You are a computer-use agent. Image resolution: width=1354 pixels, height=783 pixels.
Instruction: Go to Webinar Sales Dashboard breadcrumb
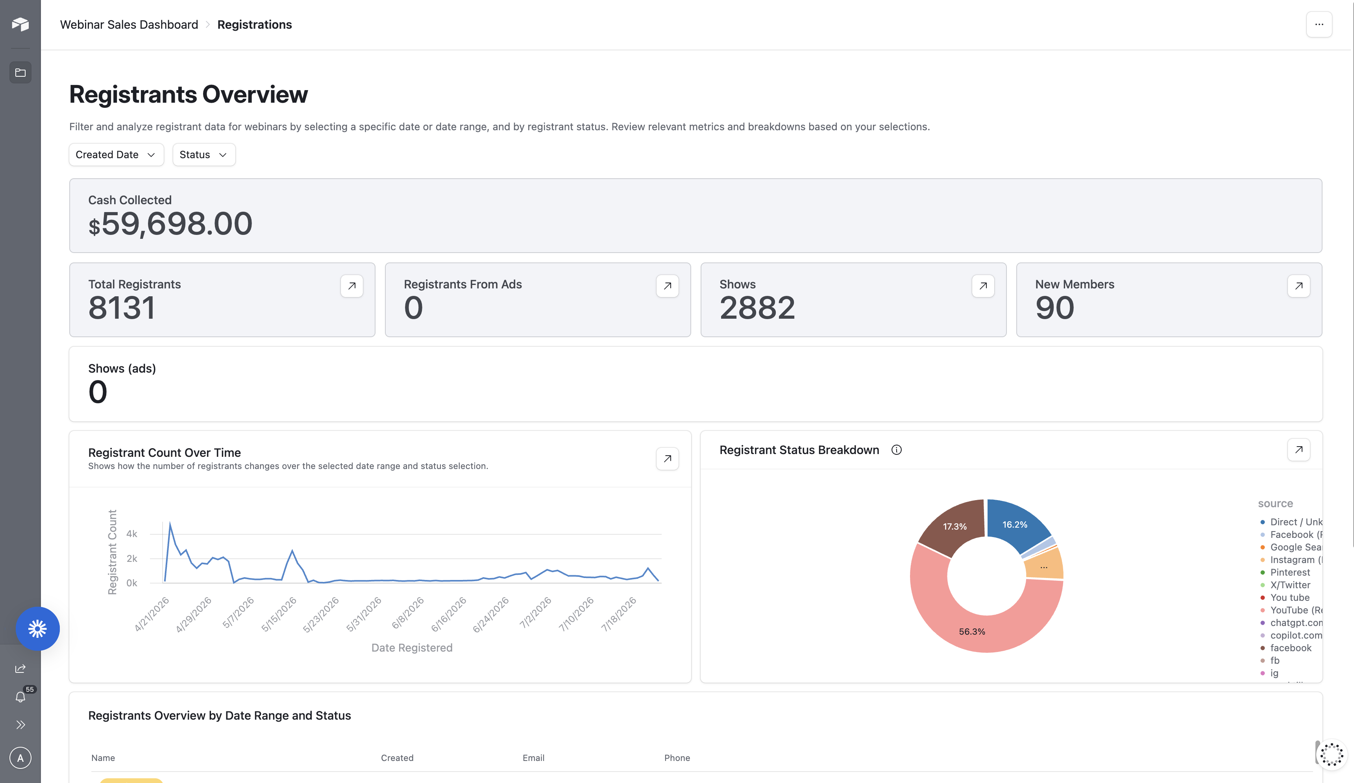point(129,25)
